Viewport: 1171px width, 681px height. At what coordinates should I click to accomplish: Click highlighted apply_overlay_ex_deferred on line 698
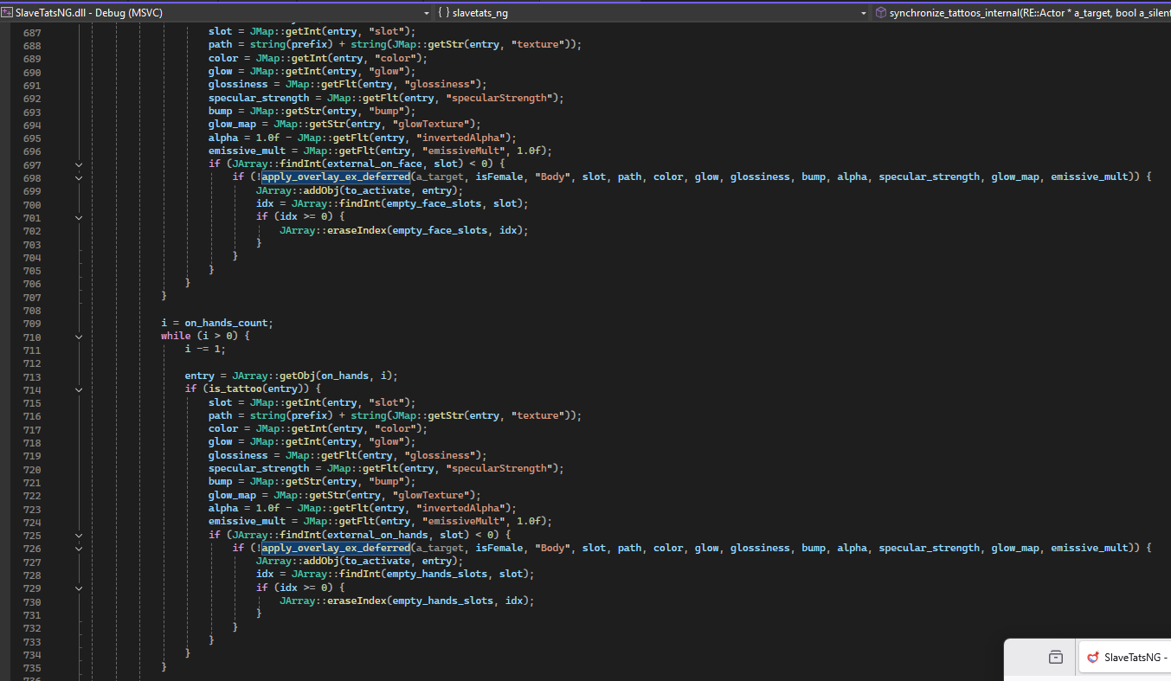[336, 177]
